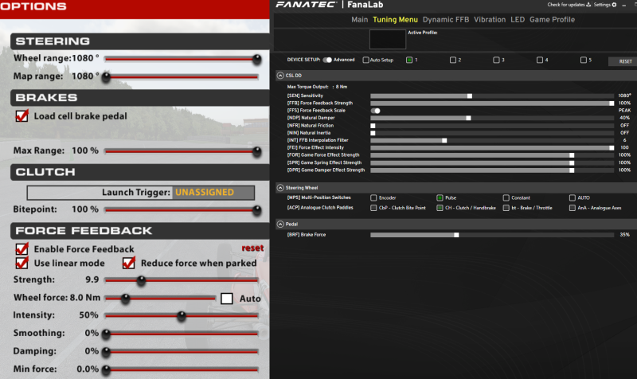Open the Game Profile tab

coord(552,19)
